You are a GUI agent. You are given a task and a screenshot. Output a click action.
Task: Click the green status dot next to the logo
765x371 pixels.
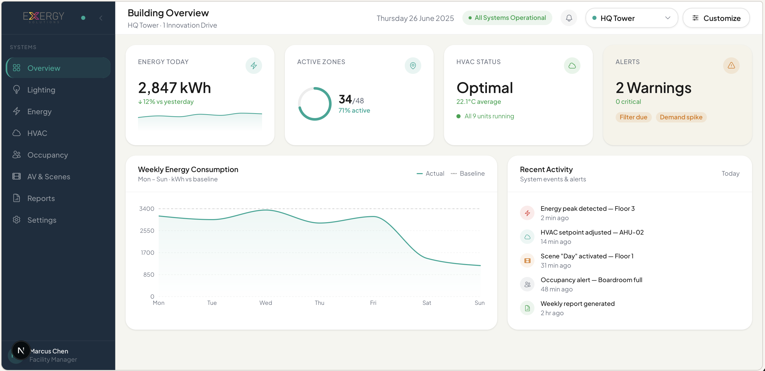(x=83, y=18)
